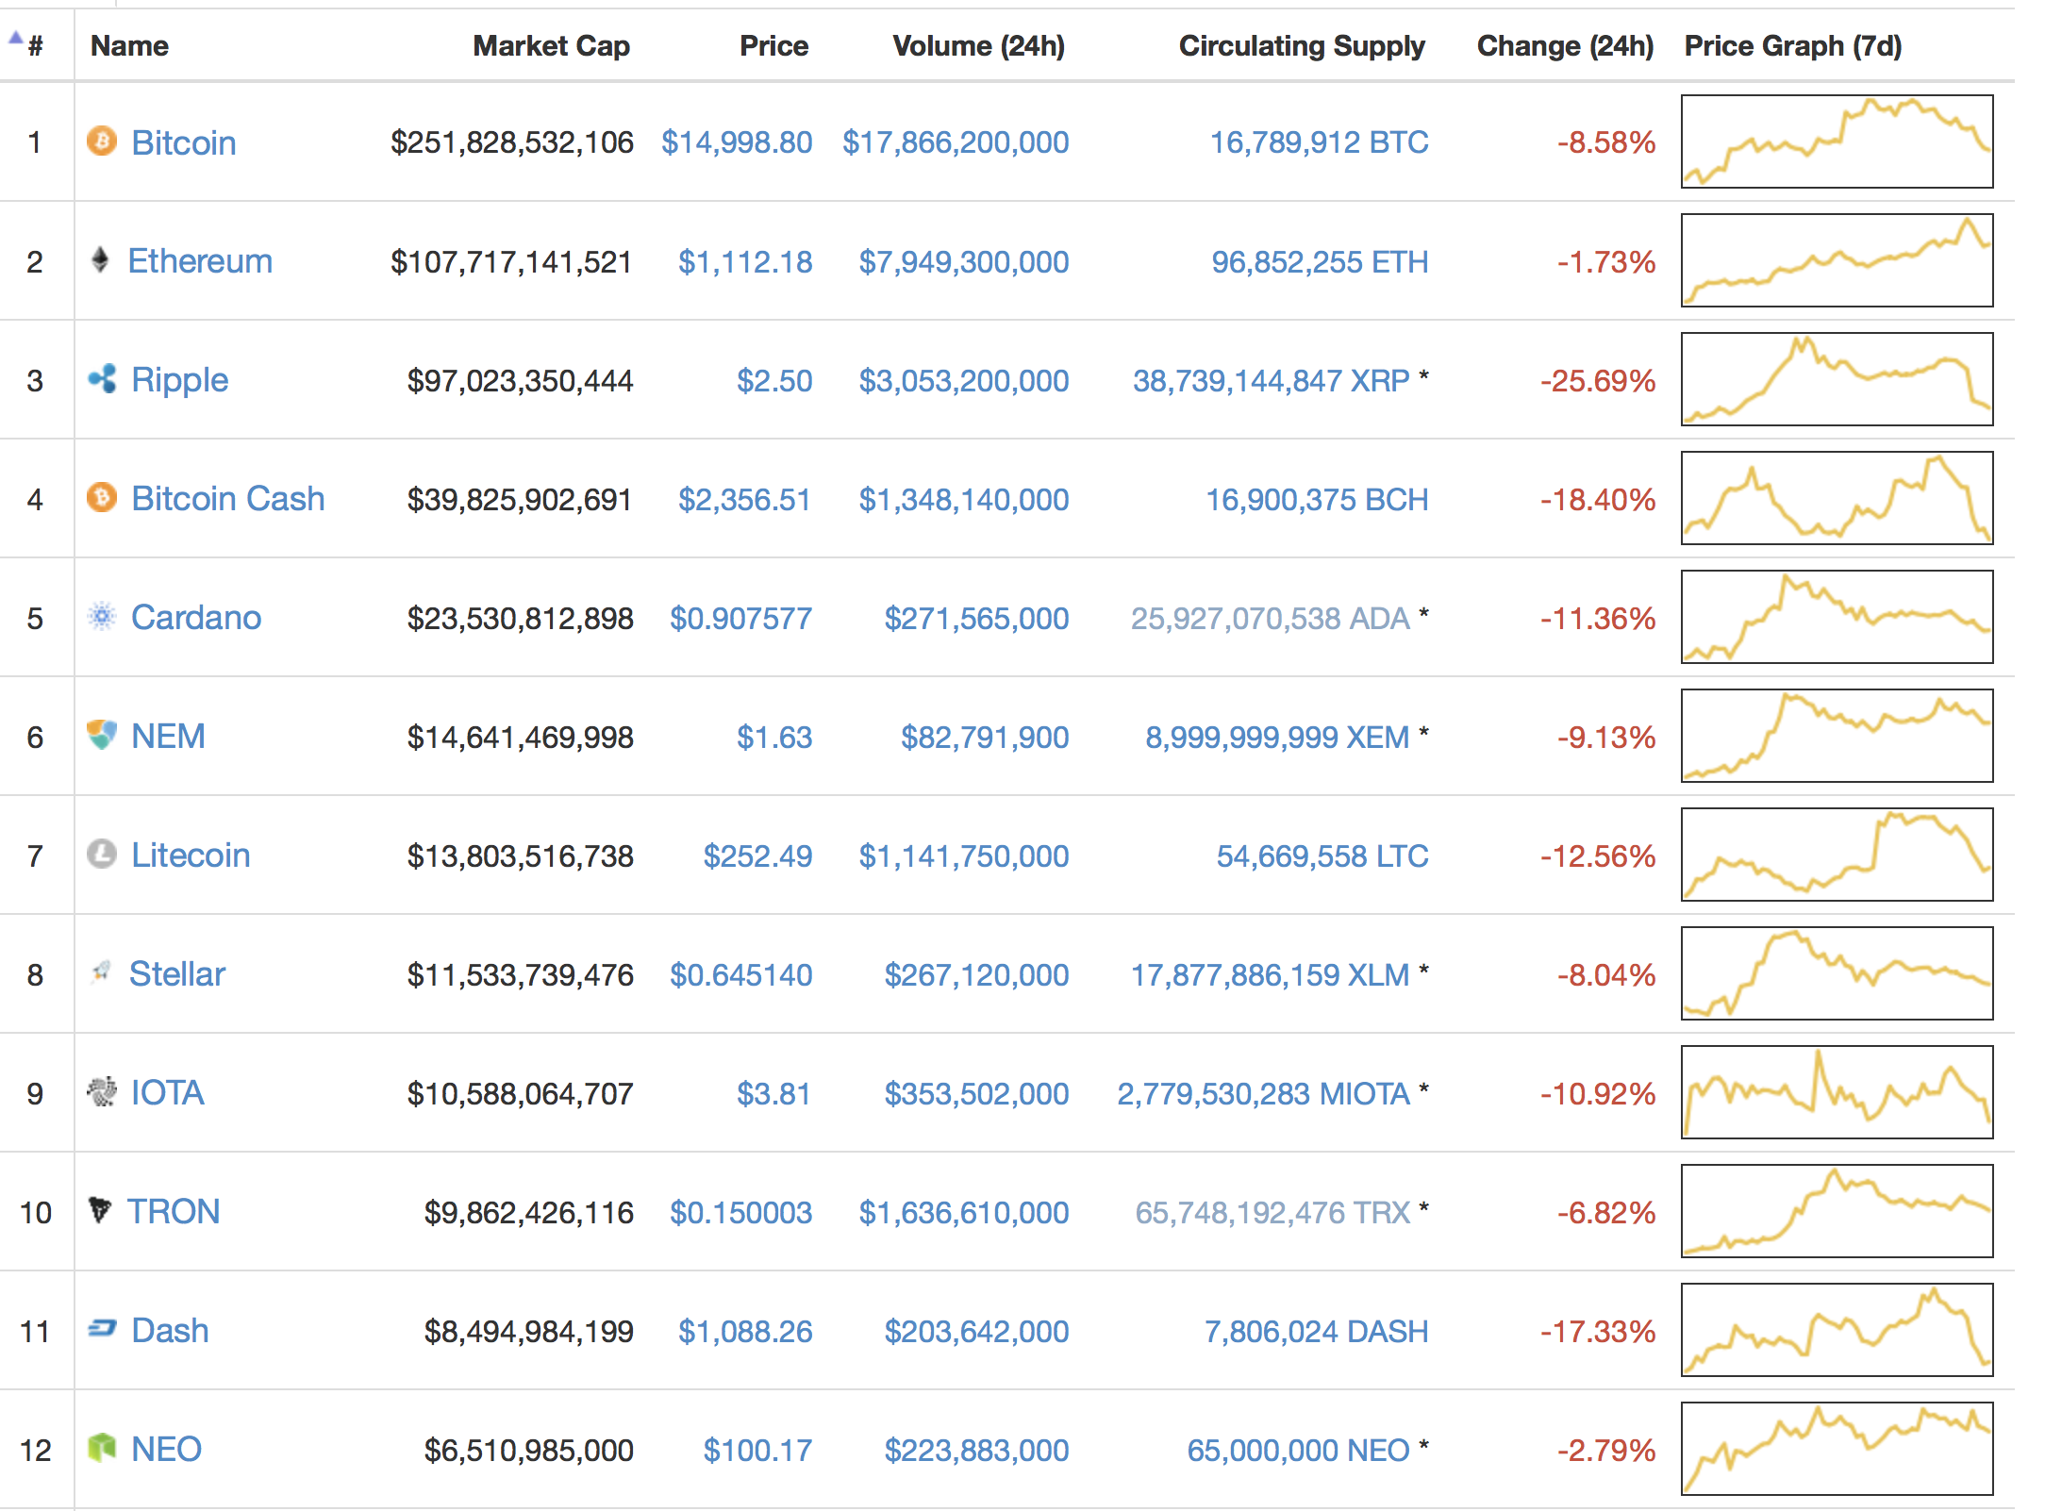Open NEM's 7-day price graph
The image size is (2045, 1511).
click(x=1837, y=736)
